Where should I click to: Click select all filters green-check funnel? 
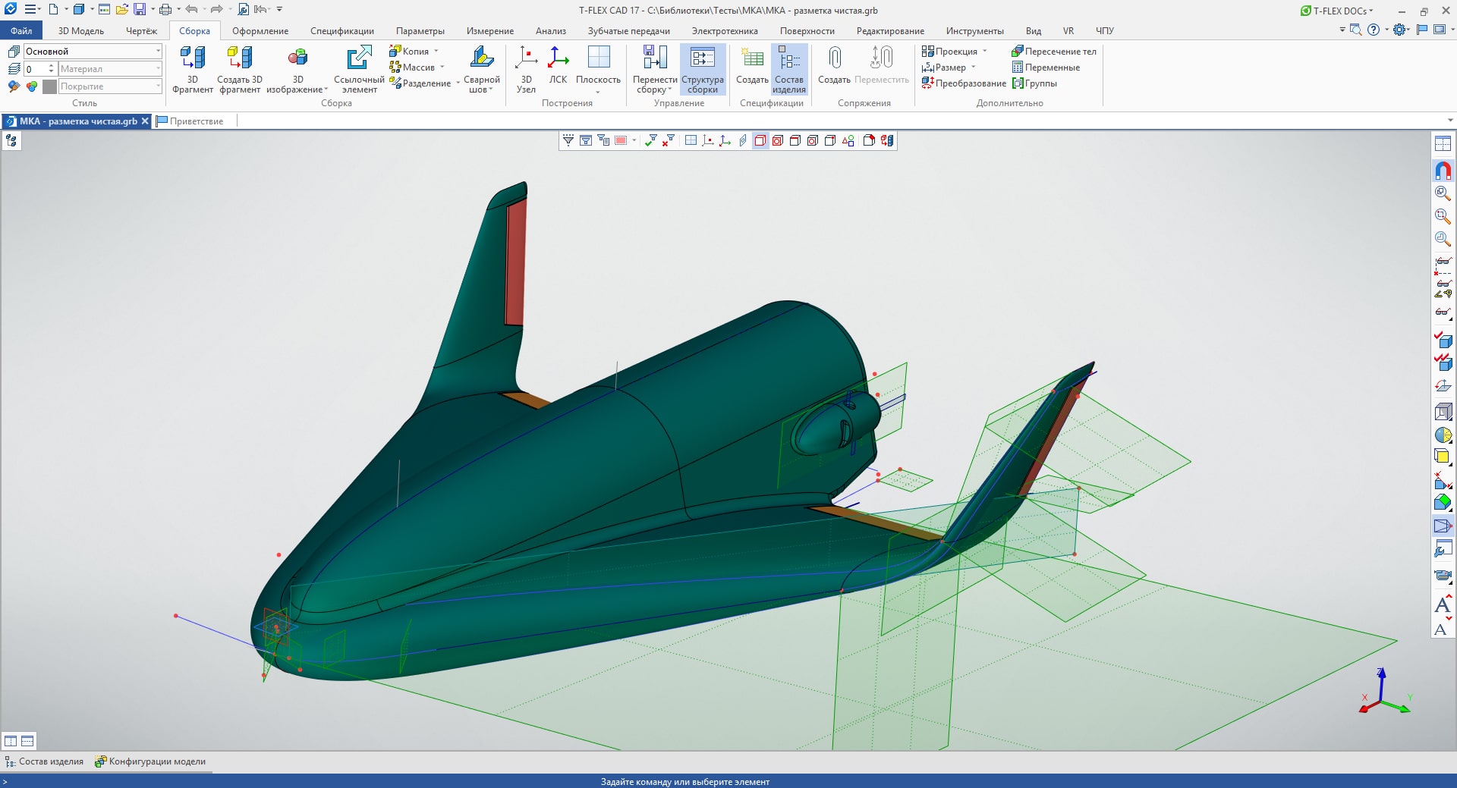coord(650,140)
